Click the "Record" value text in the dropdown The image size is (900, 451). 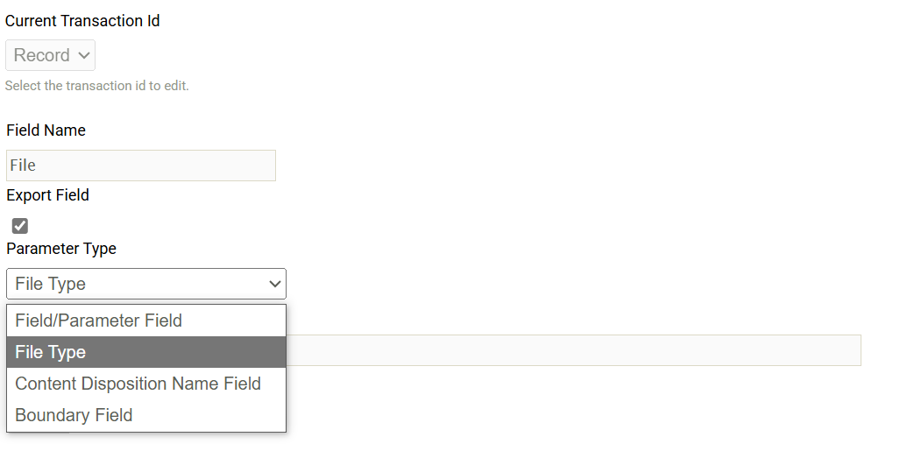click(41, 55)
